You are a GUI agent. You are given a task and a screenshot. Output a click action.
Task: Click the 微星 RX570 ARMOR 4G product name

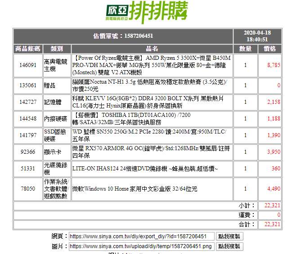152,152
